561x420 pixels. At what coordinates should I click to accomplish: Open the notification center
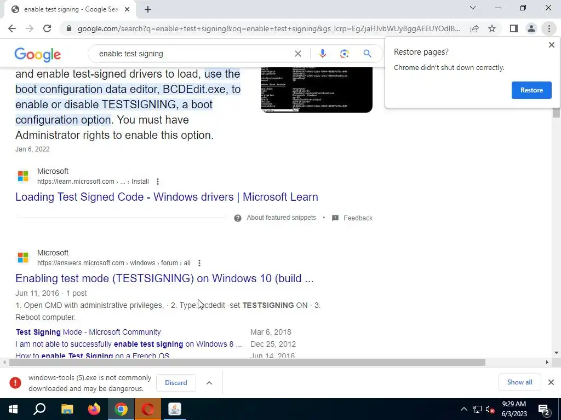[x=544, y=410]
